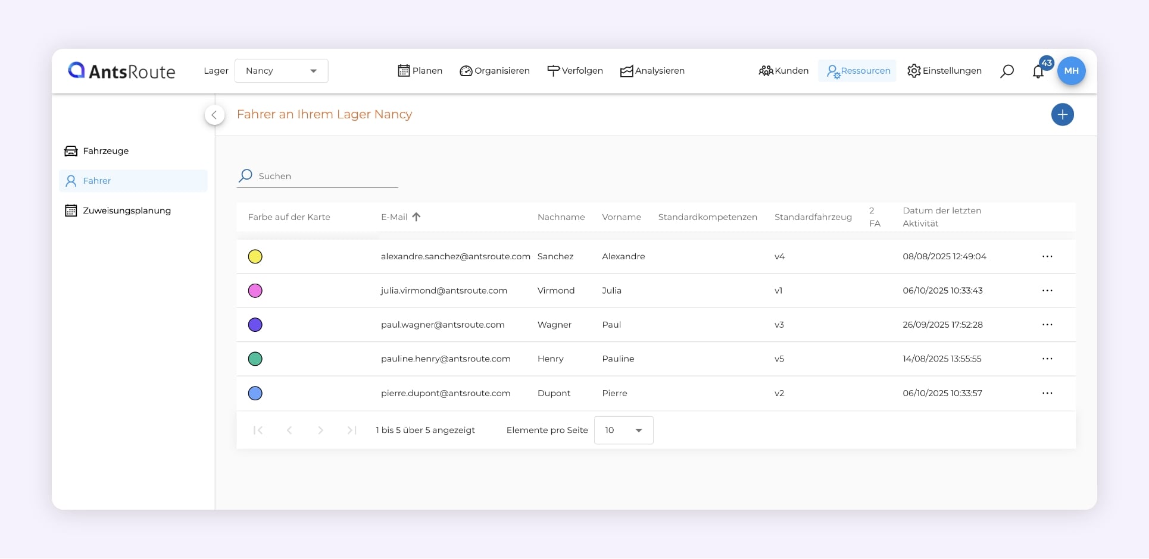Open row actions for Paul Wagner
Screen dimensions: 1149x559
(1047, 325)
